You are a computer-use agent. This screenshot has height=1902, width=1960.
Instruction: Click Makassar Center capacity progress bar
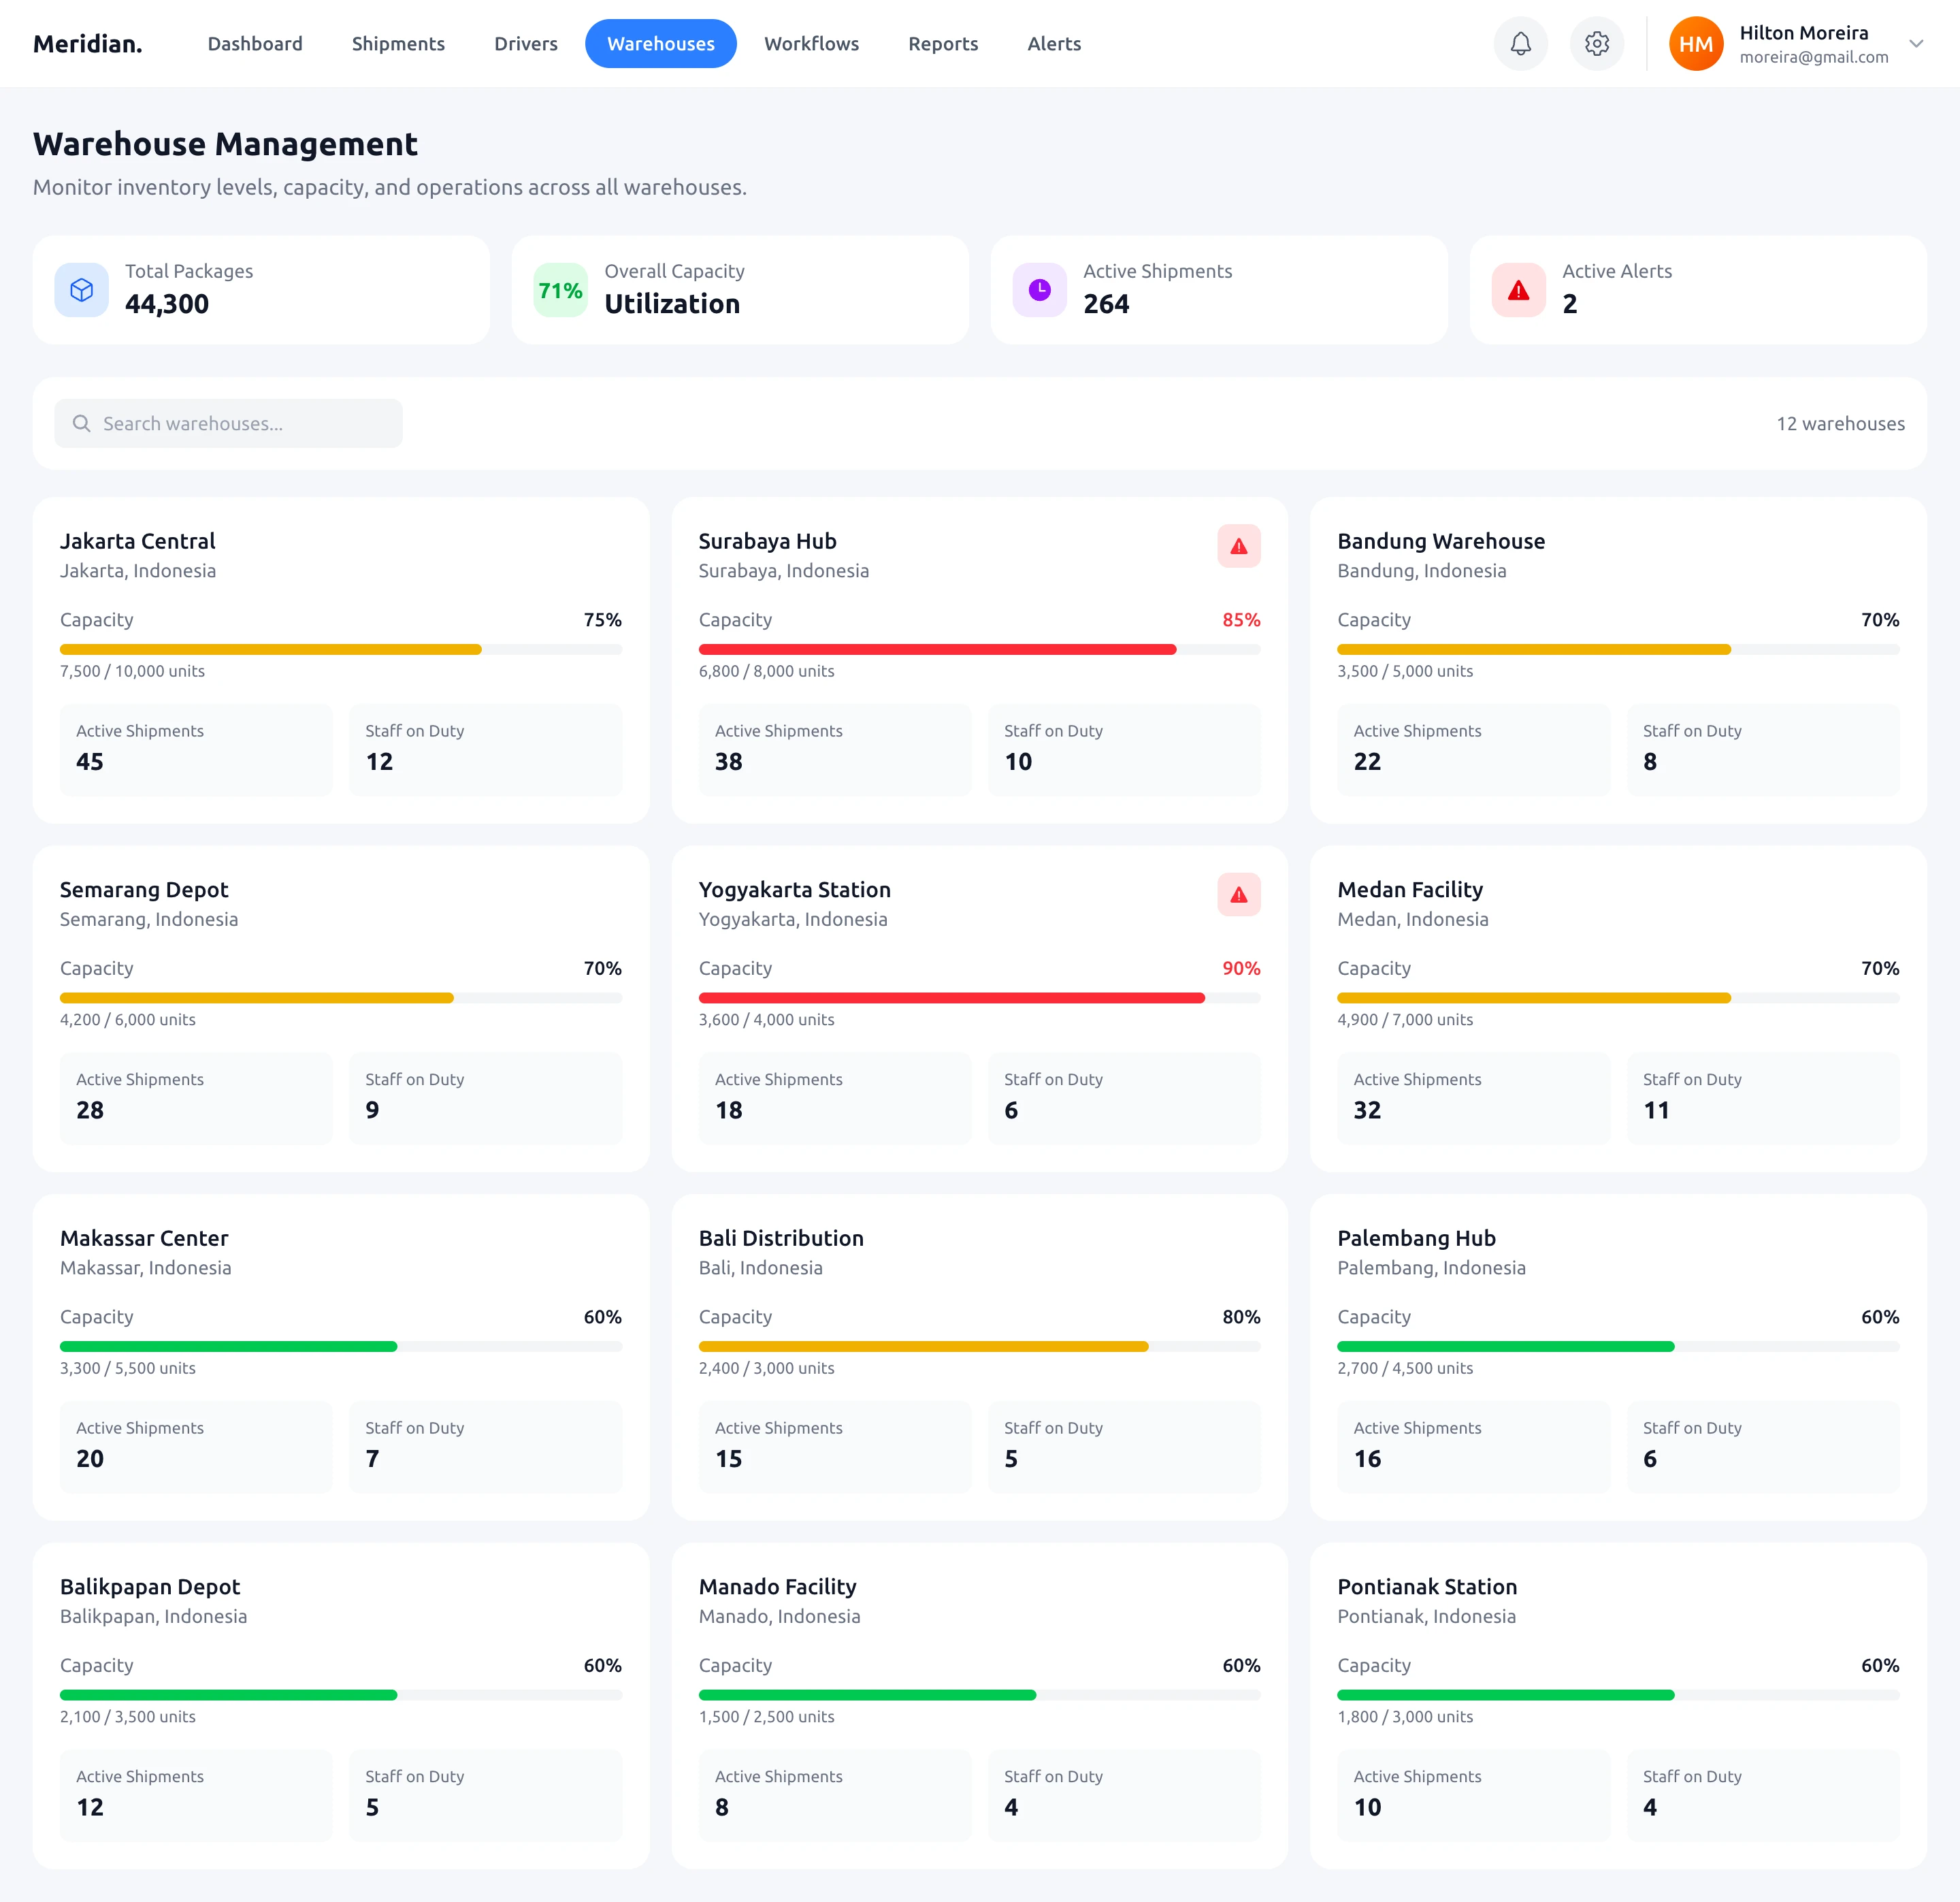pos(340,1347)
